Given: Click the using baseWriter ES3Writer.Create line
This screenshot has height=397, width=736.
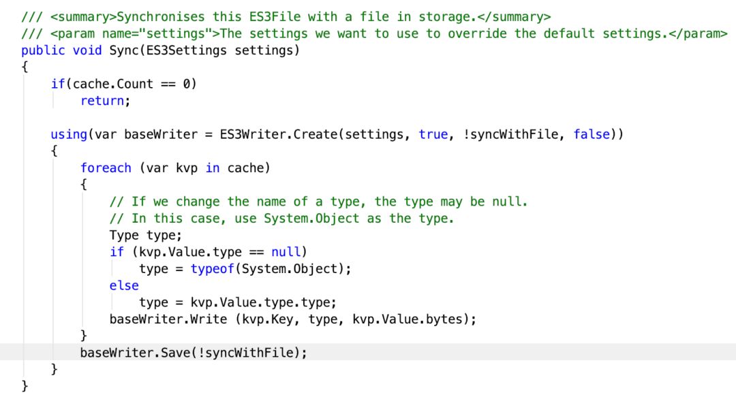Looking at the screenshot, I should click(337, 135).
